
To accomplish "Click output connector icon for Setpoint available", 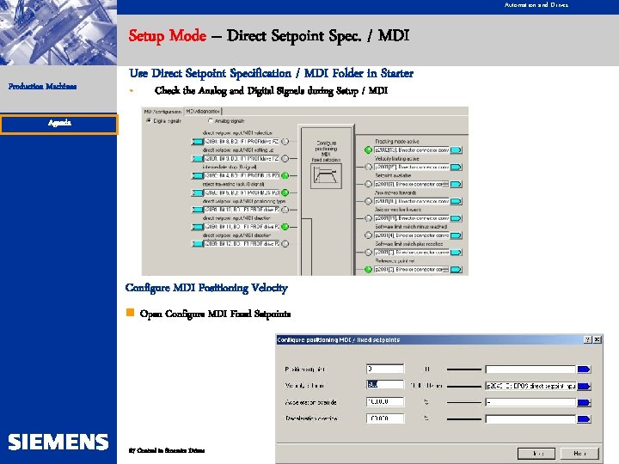I will tap(456, 184).
